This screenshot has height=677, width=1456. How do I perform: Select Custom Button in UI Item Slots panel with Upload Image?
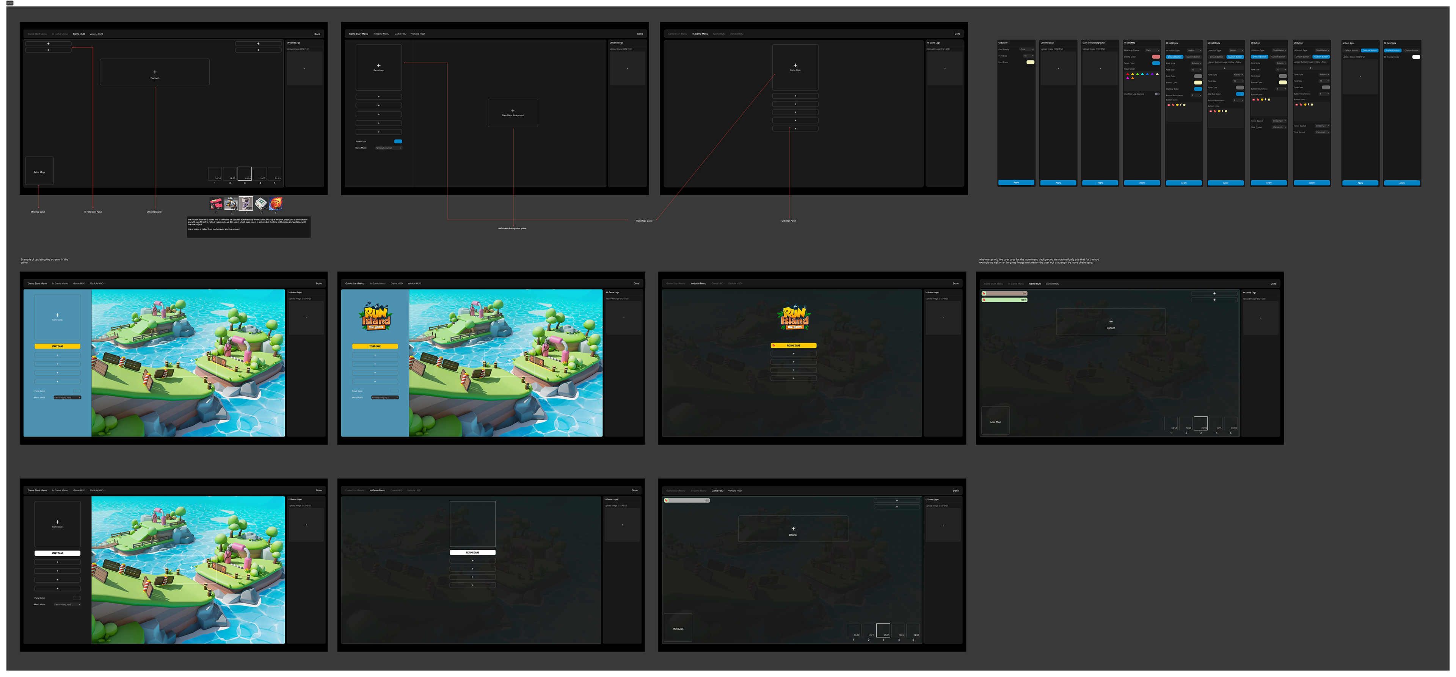[x=1370, y=51]
